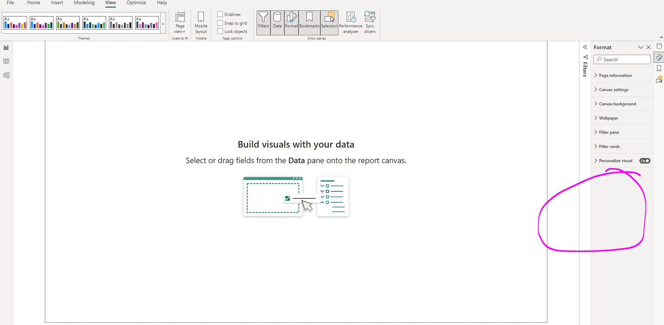Screen dimensions: 664x325
Task: Enable the Snap to grid checkbox
Action: (220, 23)
